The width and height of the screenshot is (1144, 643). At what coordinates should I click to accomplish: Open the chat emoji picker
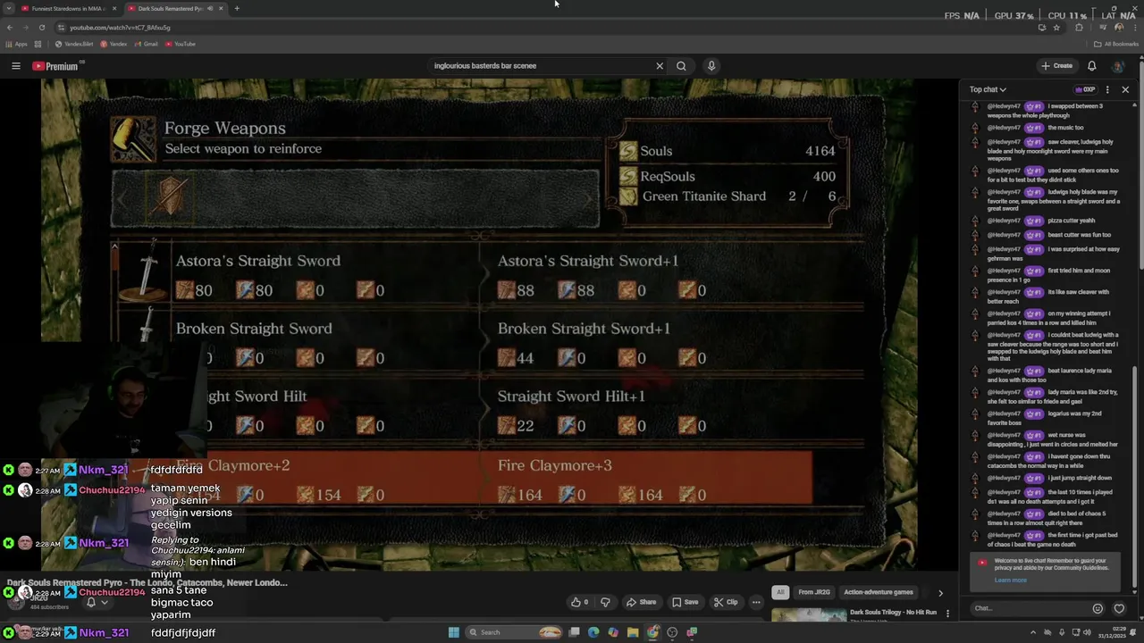[x=1098, y=608]
